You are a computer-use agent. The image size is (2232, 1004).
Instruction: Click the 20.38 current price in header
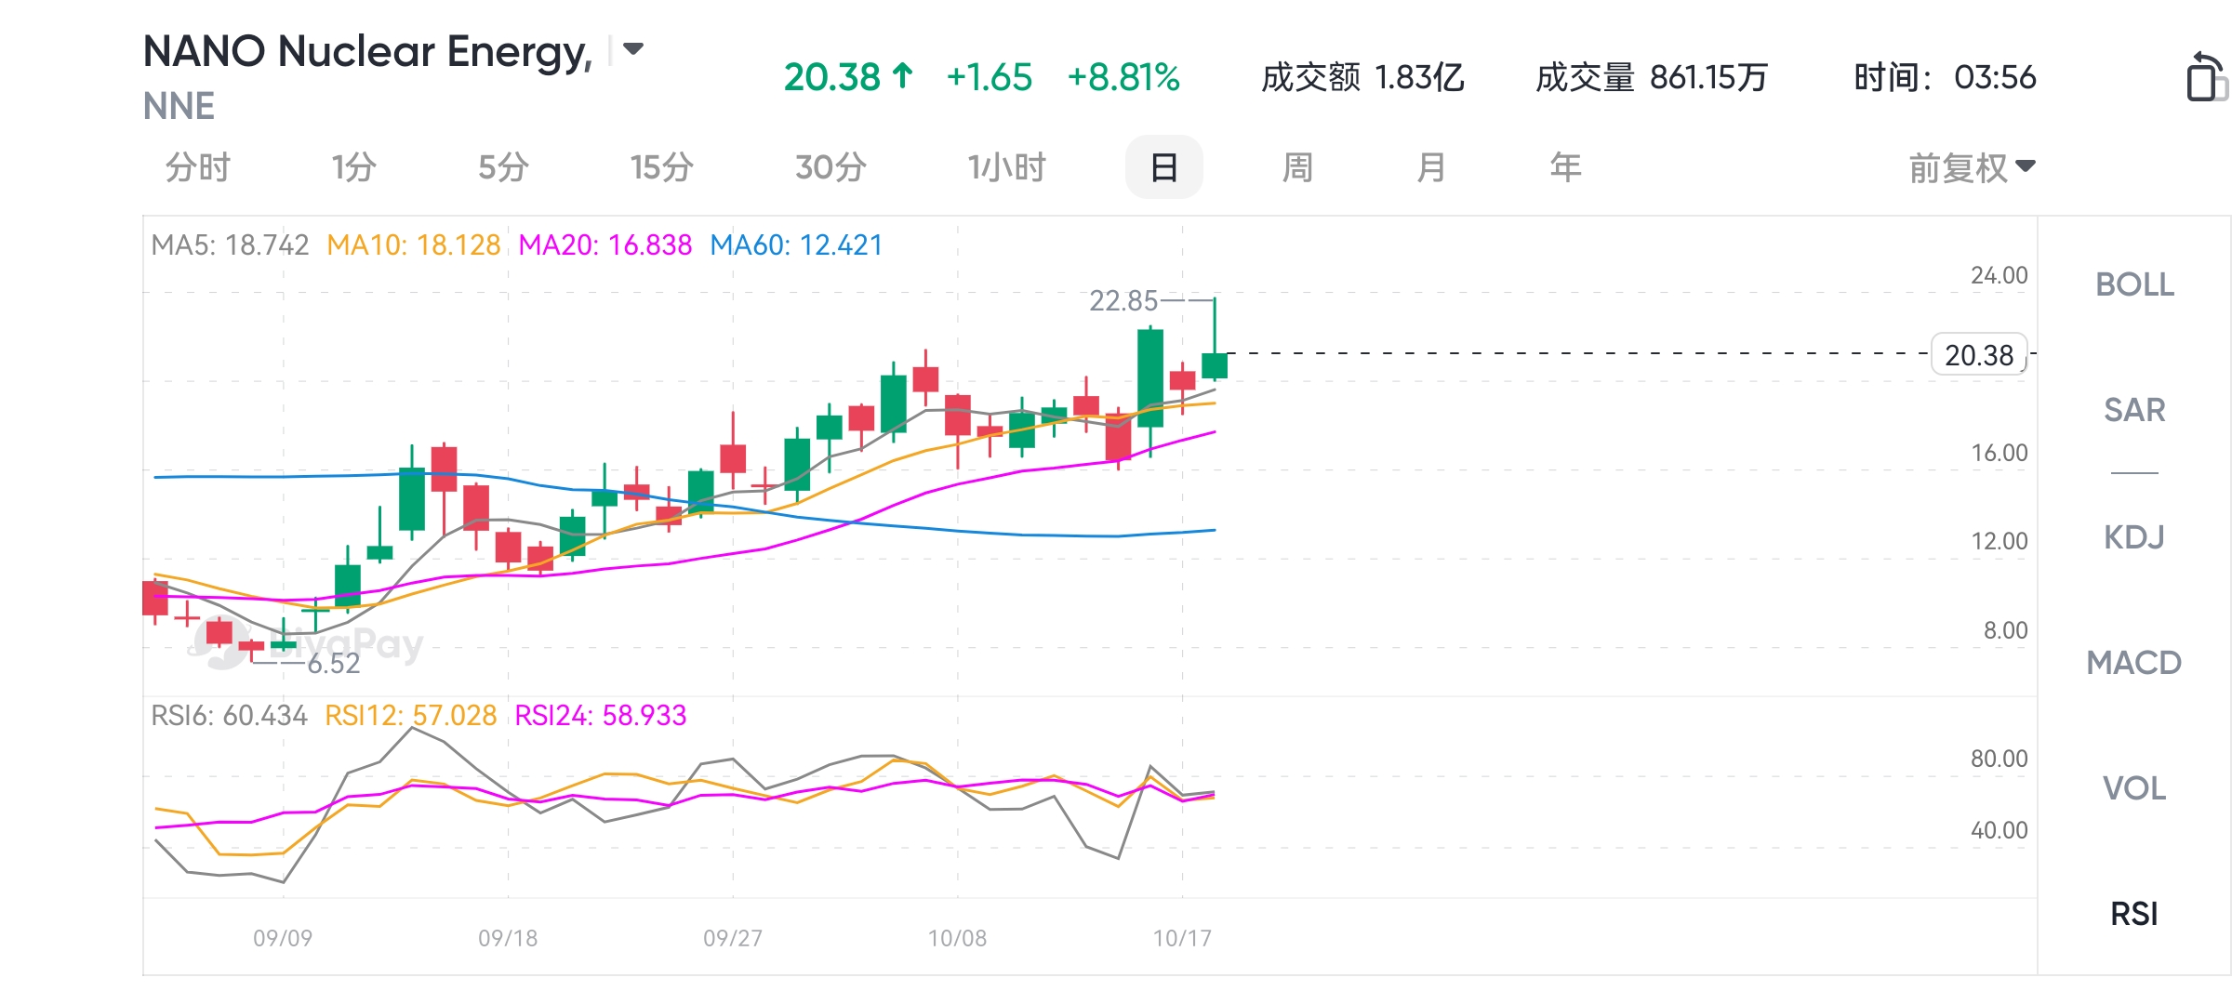[832, 77]
